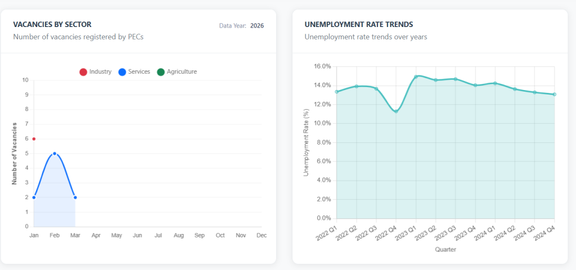Click the Services March data point
This screenshot has height=270, width=576.
tap(75, 197)
